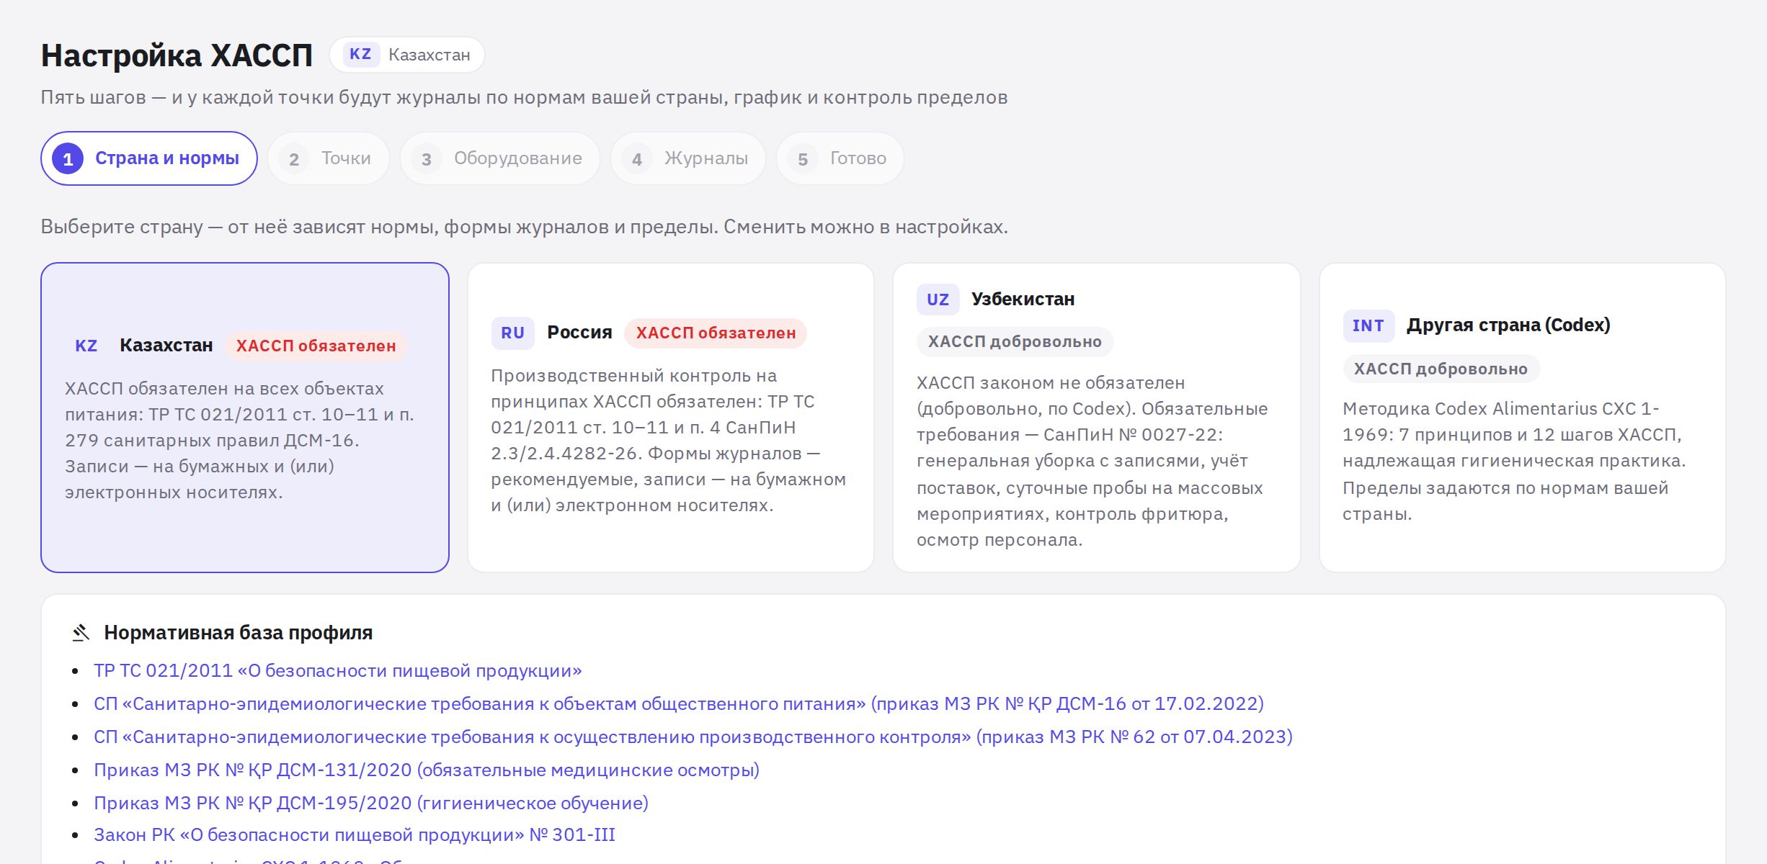Jump to the Готово step
The height and width of the screenshot is (864, 1767).
[x=840, y=158]
